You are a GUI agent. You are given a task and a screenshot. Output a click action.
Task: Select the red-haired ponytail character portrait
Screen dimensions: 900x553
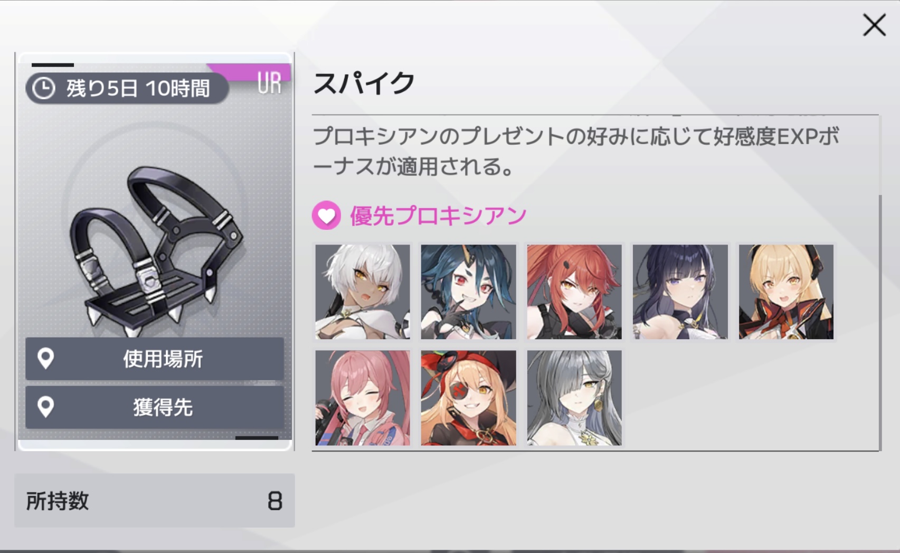[x=574, y=292]
